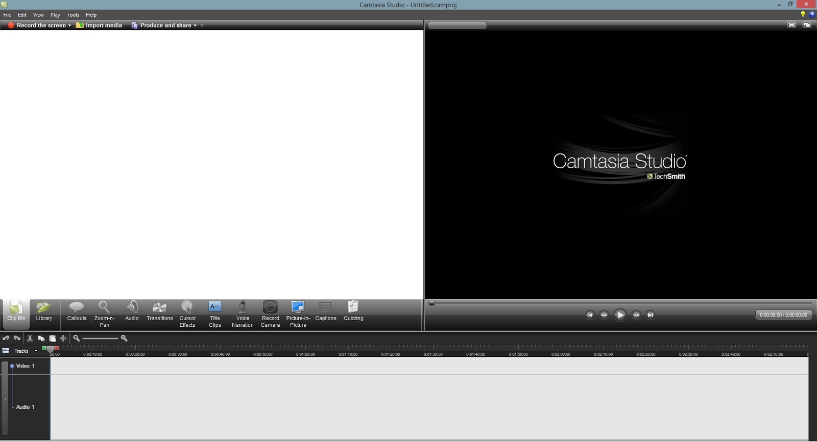Zoom in the timeline with plus magnifier
This screenshot has width=817, height=442.
click(124, 338)
